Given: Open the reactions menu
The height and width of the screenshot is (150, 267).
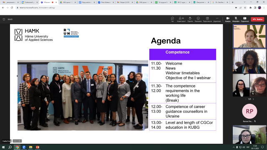Looking at the screenshot, I should coord(198,19).
